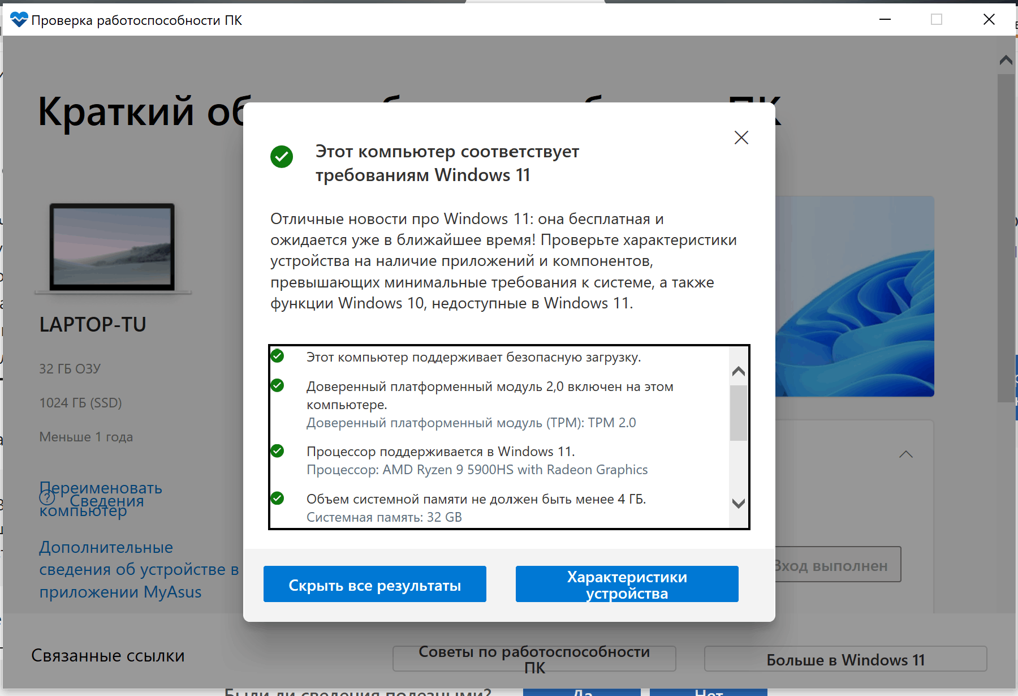This screenshot has height=696, width=1018.
Task: Click the PC Health Check heart app icon
Action: (19, 20)
